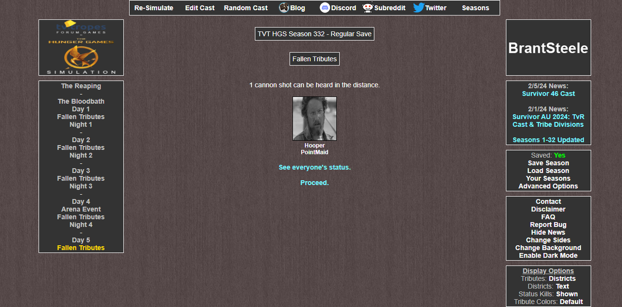The image size is (622, 307).
Task: Click Change Background
Action: [548, 248]
